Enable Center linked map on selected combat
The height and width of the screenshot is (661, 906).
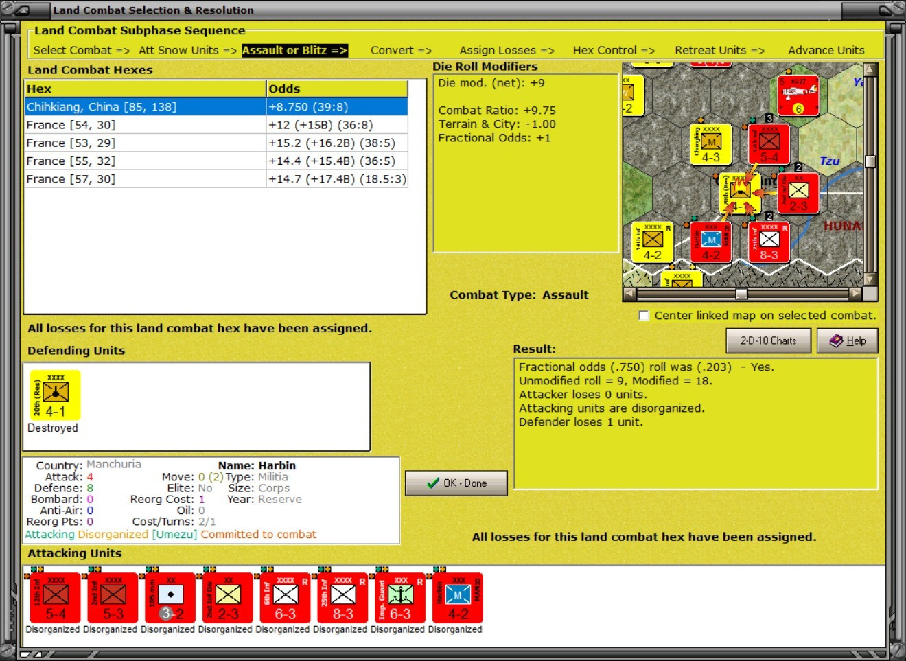tap(644, 316)
